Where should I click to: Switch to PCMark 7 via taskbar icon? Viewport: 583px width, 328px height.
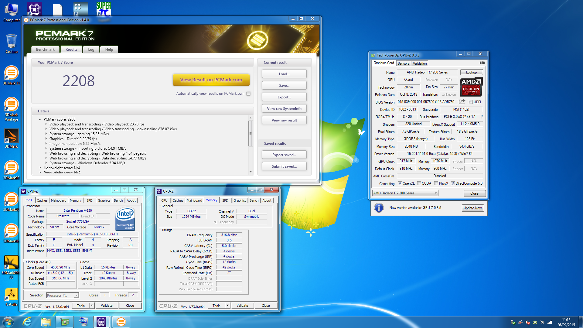coord(121,322)
